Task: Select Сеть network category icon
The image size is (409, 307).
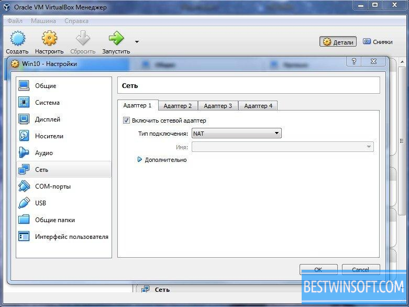Action: click(x=24, y=170)
